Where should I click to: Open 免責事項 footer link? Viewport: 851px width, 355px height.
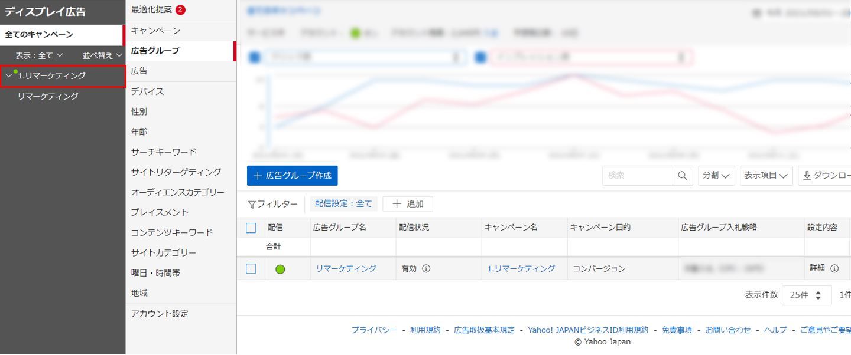coord(677,330)
